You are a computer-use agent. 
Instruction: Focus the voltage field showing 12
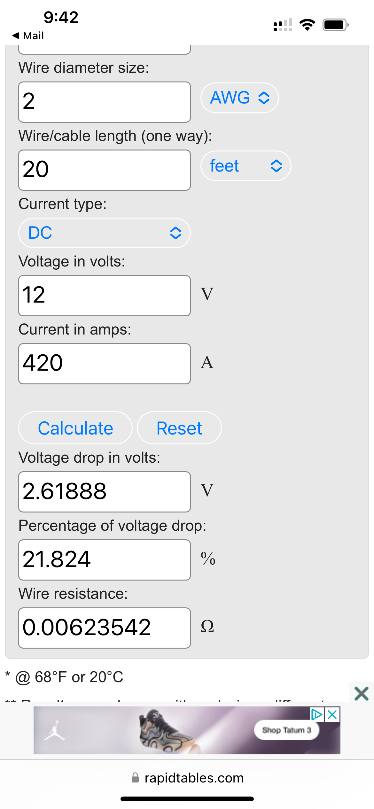pos(105,296)
